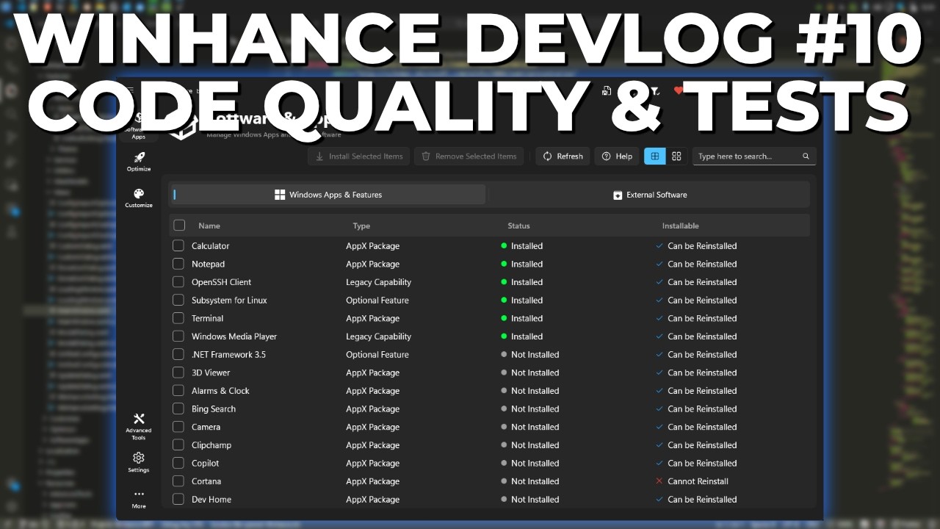Click the OpenSSH Client name
The height and width of the screenshot is (529, 940).
click(x=222, y=282)
